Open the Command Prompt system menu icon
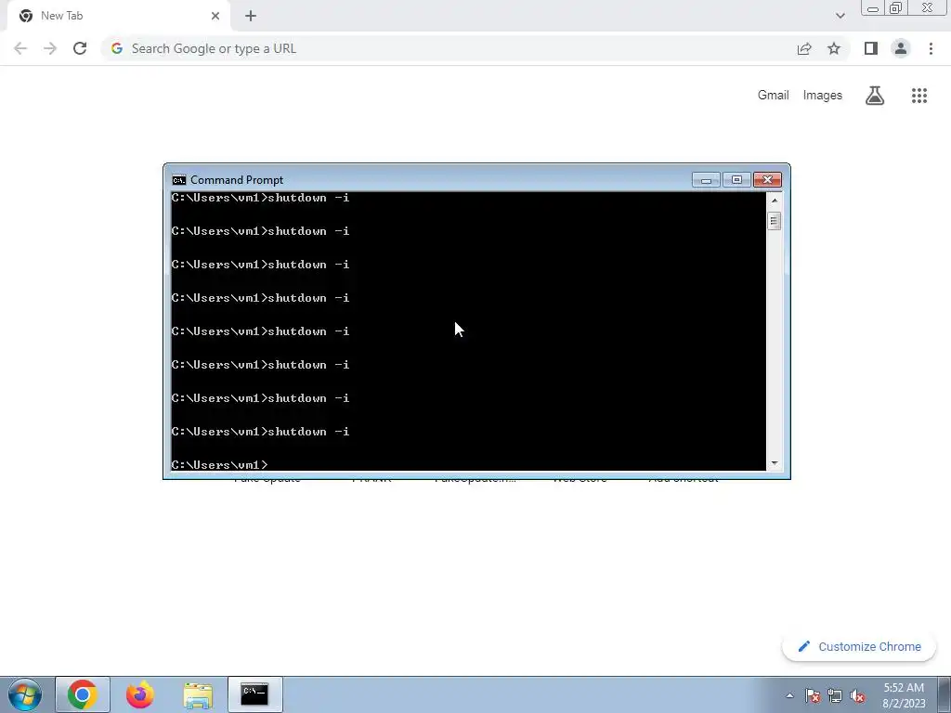 (x=179, y=180)
